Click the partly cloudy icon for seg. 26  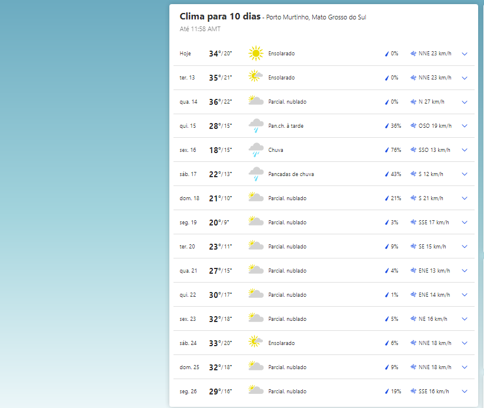click(x=256, y=391)
